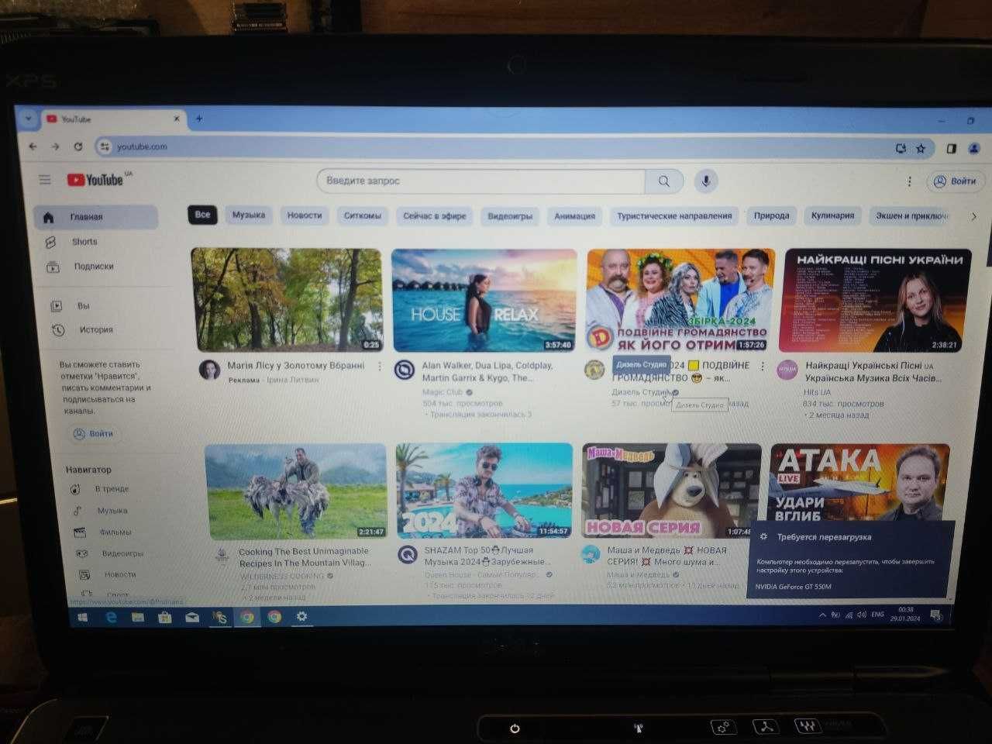Image resolution: width=992 pixels, height=744 pixels.
Task: Open the 'Атака' live video thumbnail
Action: tap(859, 482)
